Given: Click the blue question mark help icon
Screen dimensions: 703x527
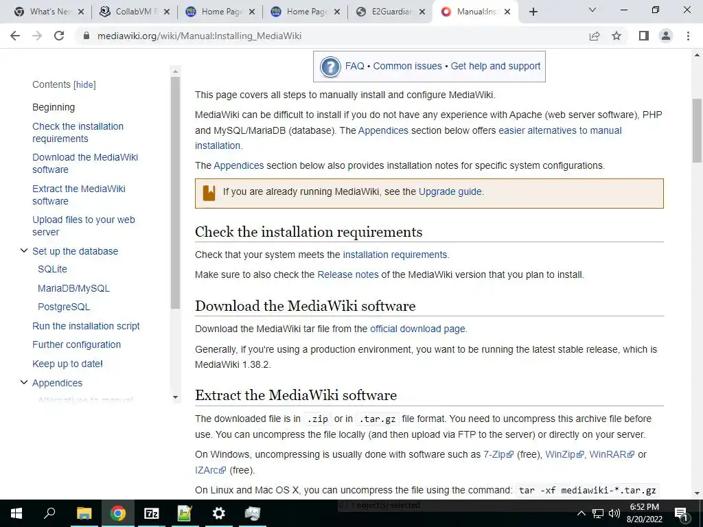Looking at the screenshot, I should point(330,67).
